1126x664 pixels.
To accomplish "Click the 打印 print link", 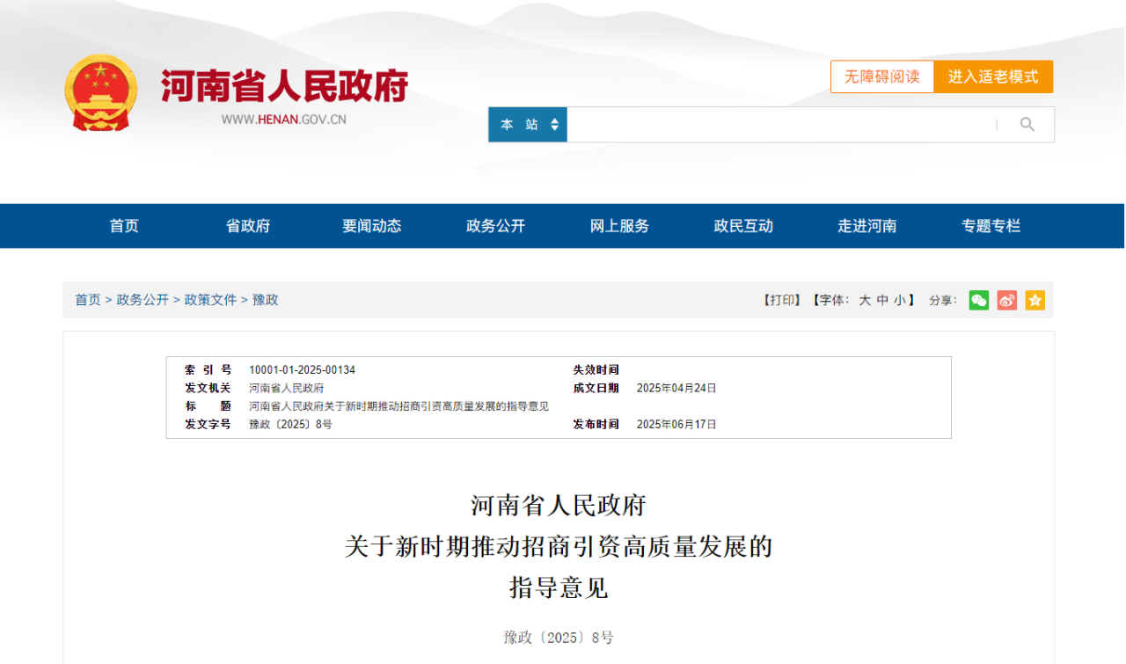I will coord(782,300).
